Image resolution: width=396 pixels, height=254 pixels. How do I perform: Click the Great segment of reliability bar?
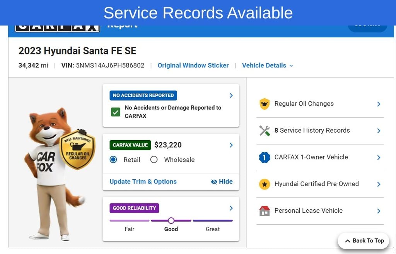pyautogui.click(x=213, y=220)
